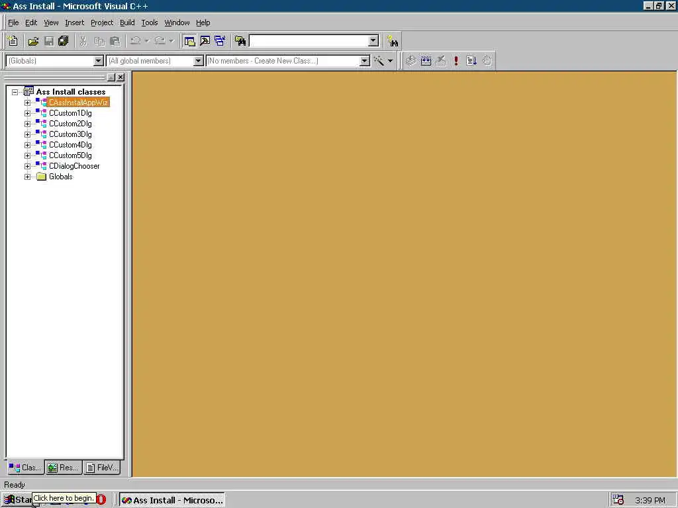Switch to the ResourceView tab
Image resolution: width=678 pixels, height=508 pixels.
pyautogui.click(x=63, y=468)
